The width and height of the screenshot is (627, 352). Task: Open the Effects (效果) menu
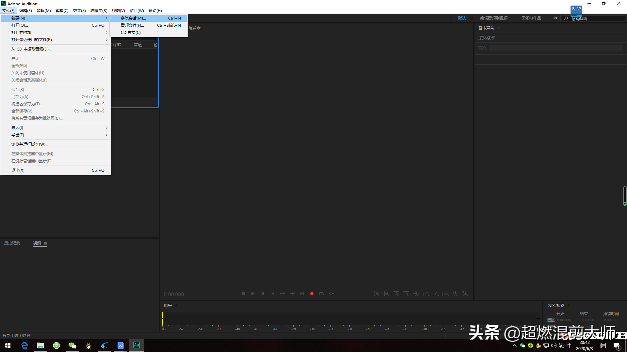click(79, 11)
